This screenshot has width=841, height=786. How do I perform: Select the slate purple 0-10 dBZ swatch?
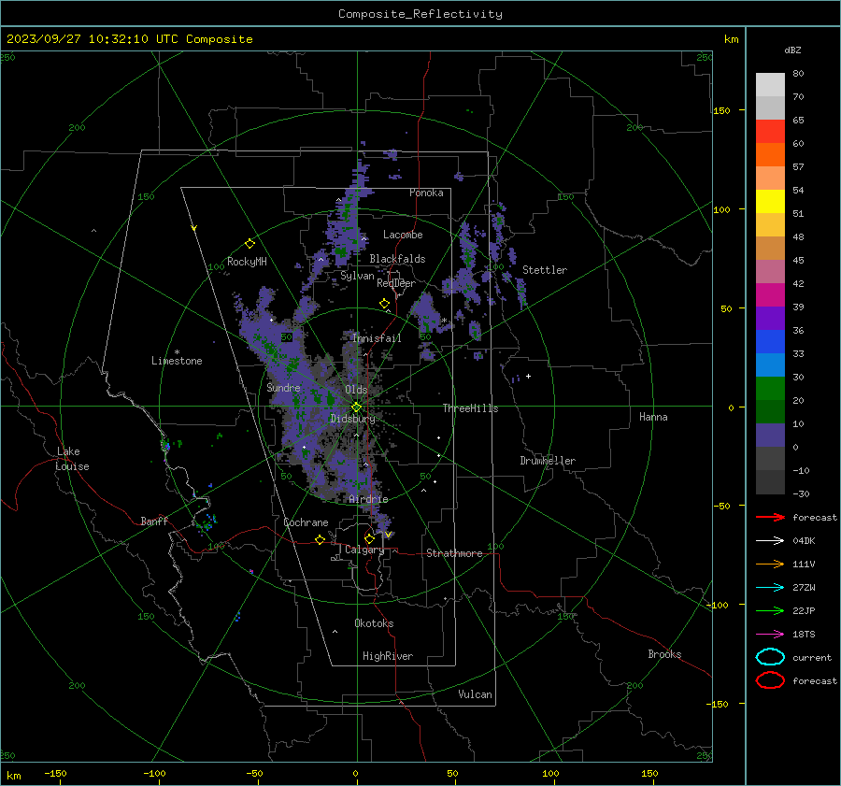tap(770, 436)
